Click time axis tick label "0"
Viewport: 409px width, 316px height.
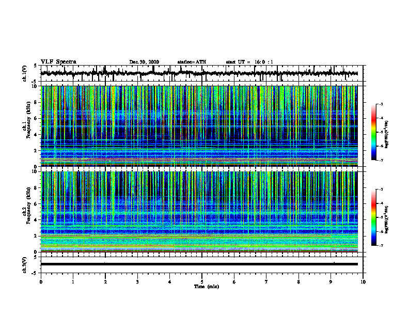click(41, 282)
